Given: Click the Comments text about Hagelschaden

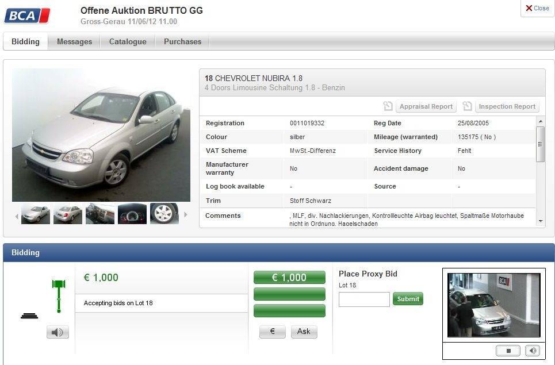Looking at the screenshot, I should [x=407, y=220].
